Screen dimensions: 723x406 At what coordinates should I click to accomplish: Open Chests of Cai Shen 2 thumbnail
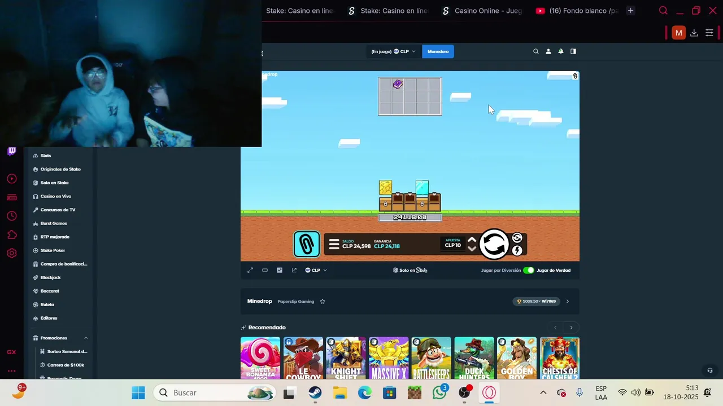(x=560, y=358)
